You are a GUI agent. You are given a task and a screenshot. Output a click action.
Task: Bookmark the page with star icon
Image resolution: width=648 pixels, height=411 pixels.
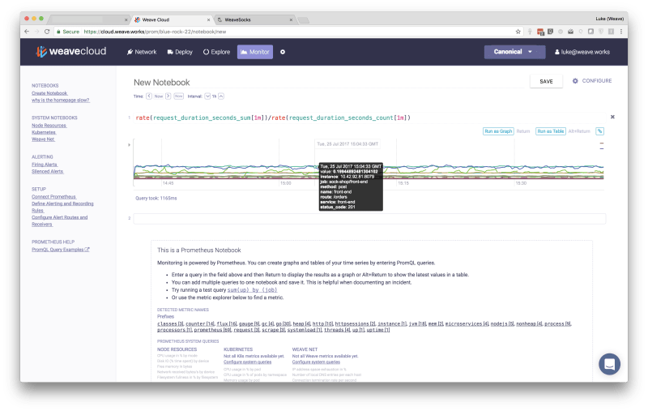coord(518,32)
